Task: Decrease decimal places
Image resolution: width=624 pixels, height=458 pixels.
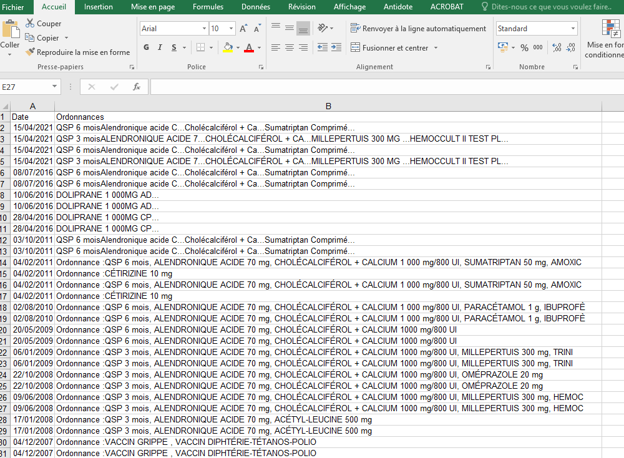Action: pyautogui.click(x=571, y=47)
